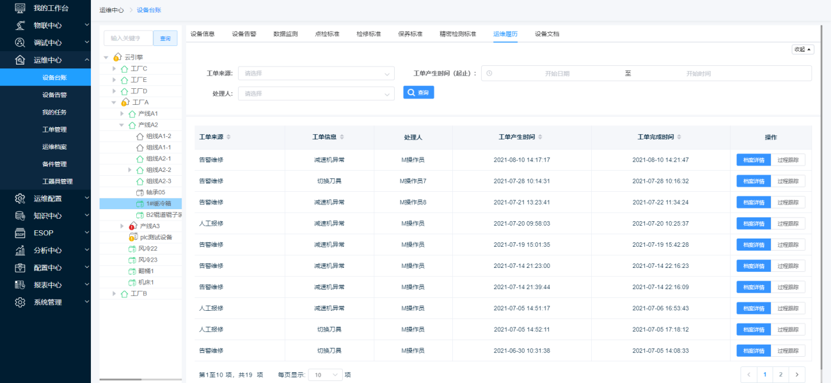Open 档案详情 for the first work order
831x383 pixels.
[754, 160]
